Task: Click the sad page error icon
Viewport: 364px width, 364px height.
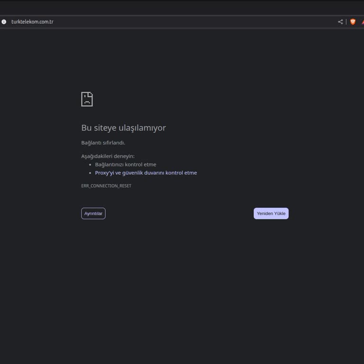Action: [87, 99]
